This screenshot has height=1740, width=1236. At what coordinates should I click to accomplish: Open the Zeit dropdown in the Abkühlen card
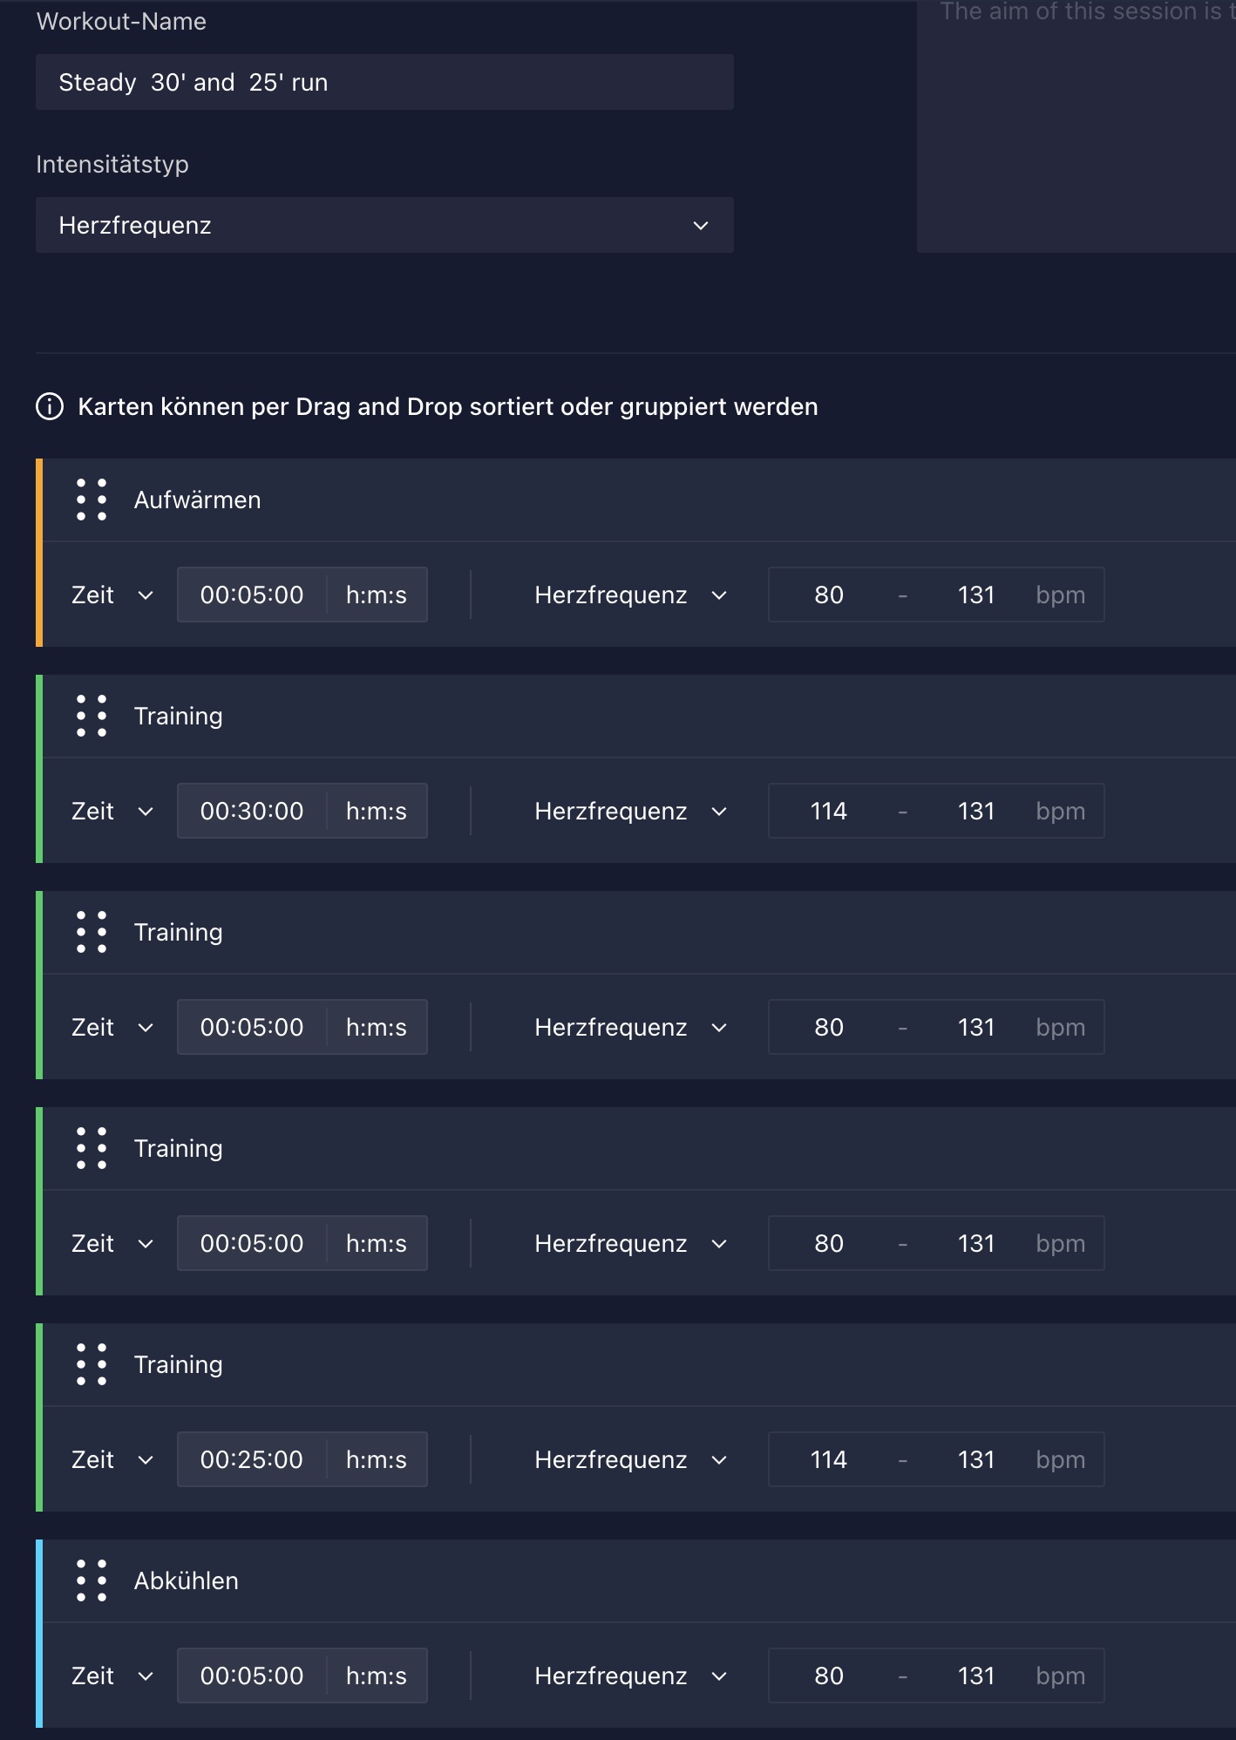[112, 1676]
